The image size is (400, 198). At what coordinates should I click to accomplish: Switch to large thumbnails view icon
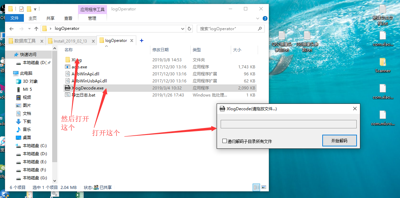264,187
